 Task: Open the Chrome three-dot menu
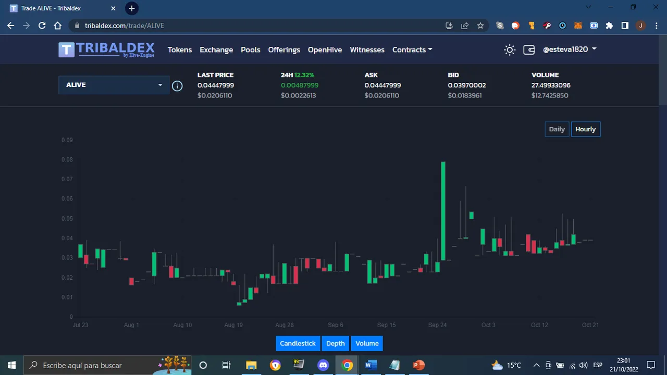(656, 26)
